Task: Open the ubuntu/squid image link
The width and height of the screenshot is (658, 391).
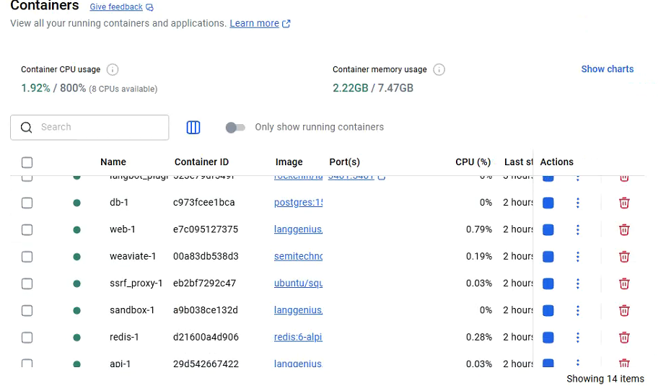Action: [299, 284]
